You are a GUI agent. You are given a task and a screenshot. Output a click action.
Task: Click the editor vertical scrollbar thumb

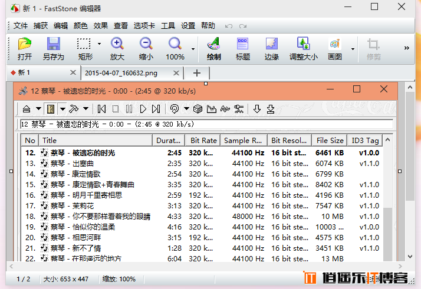point(410,146)
